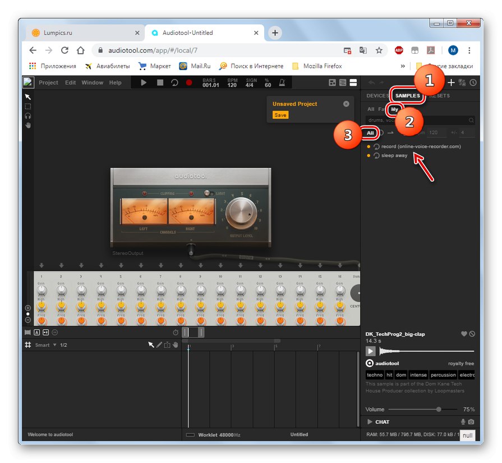Click the piano-keys icon in timeline toolbar

tap(27, 332)
